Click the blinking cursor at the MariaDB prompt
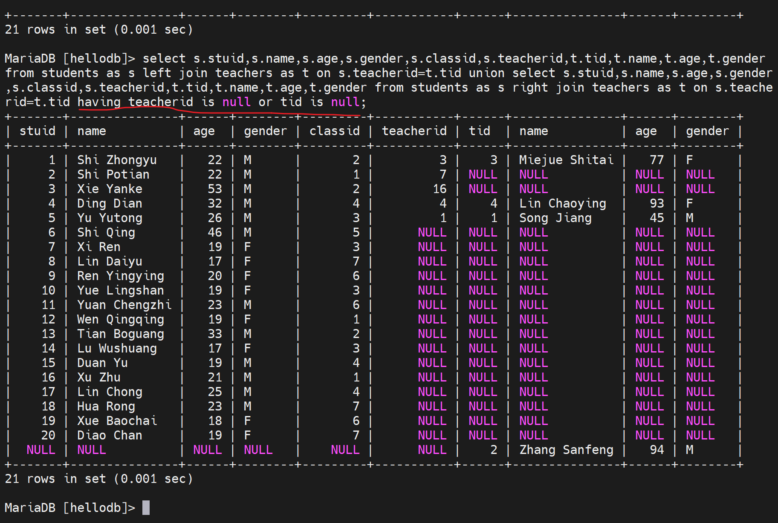The width and height of the screenshot is (778, 523). 146,507
